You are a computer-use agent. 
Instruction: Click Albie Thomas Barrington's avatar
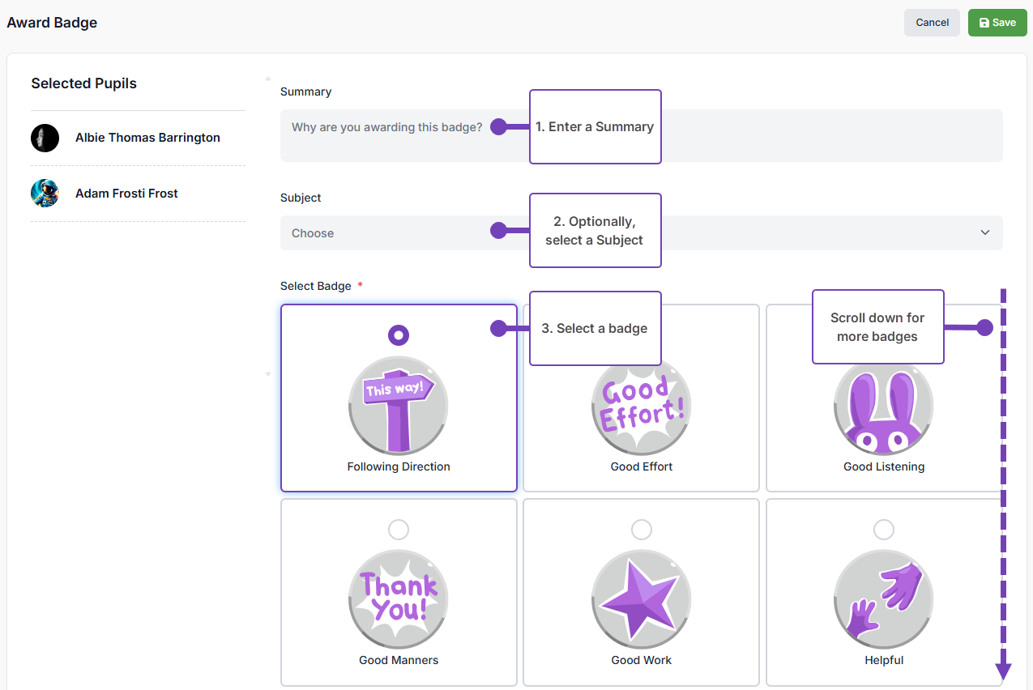(x=45, y=138)
